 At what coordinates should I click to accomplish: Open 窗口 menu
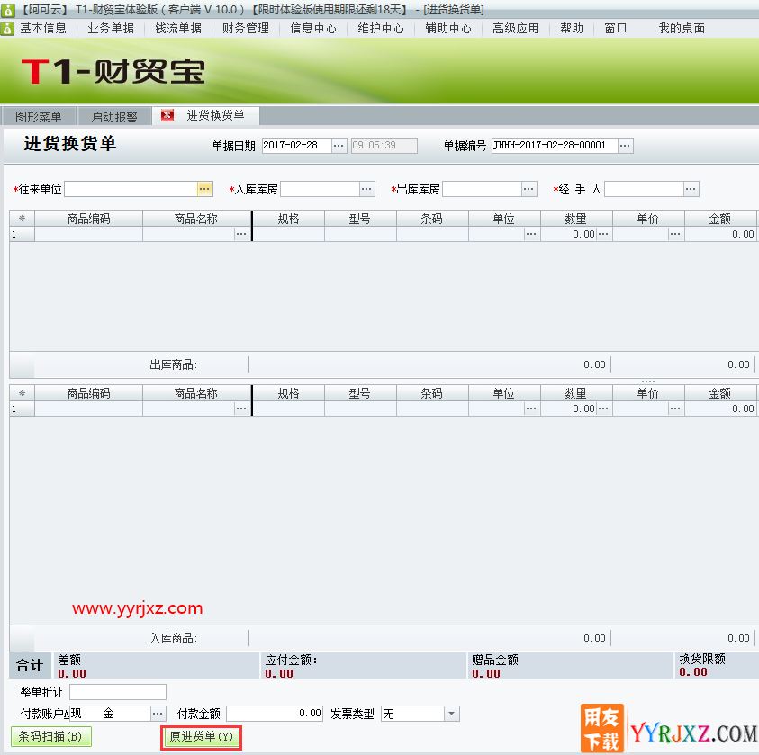tap(616, 29)
